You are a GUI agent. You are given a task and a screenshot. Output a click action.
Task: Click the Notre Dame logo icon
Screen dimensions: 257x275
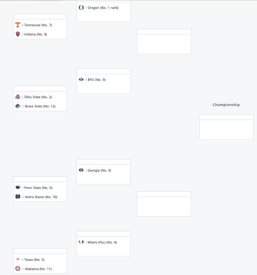(x=18, y=197)
